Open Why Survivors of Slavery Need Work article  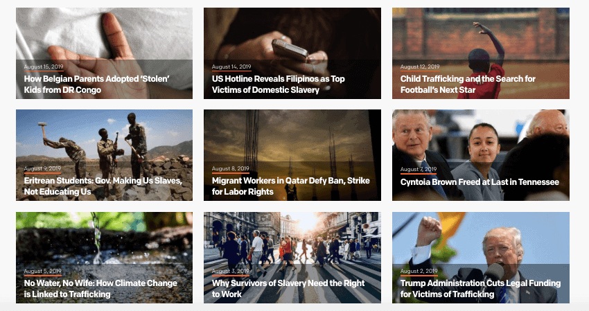tap(288, 288)
